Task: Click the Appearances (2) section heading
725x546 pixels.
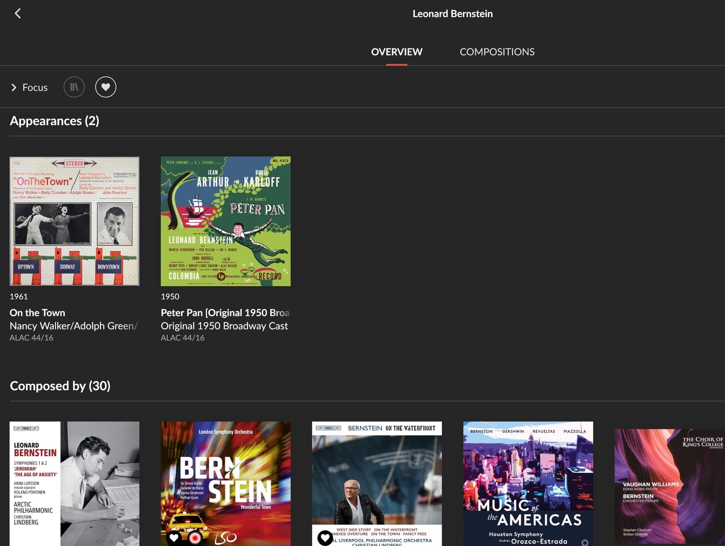Action: (54, 121)
